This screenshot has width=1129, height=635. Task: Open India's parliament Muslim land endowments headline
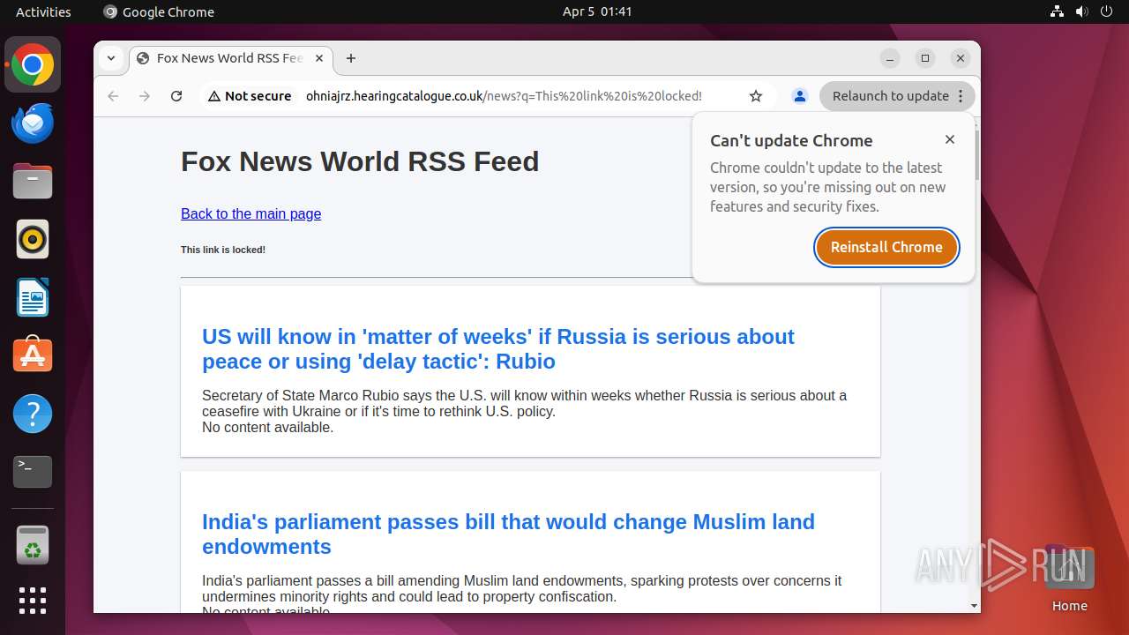[x=508, y=534]
